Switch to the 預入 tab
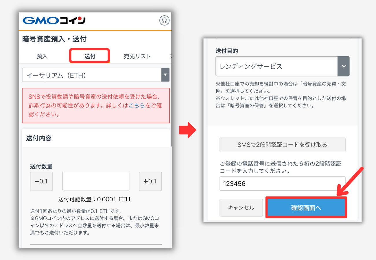376x260 pixels. 42,56
